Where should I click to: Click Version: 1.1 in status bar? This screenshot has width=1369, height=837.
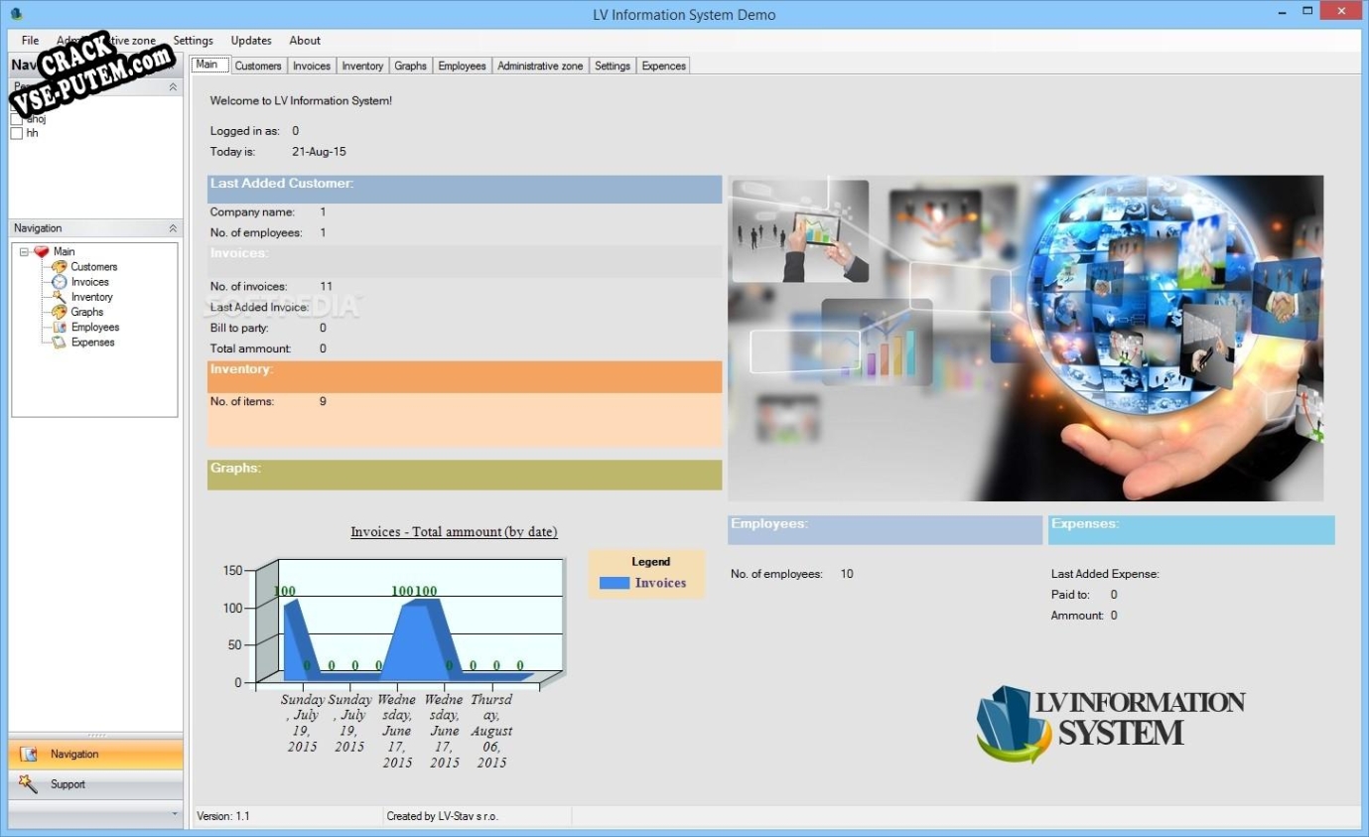coord(223,816)
